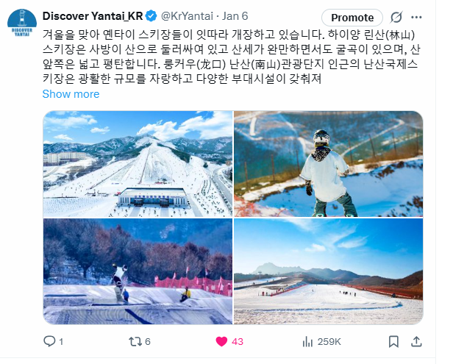Open the reply comment icon

tap(49, 341)
